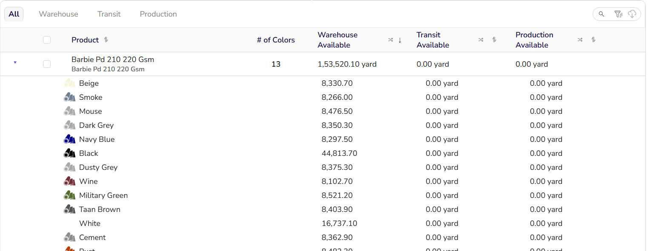Screen dimensions: 656x251
Task: Open the Barbie Pd 210 220 Gsm product name
Action: tap(113, 59)
